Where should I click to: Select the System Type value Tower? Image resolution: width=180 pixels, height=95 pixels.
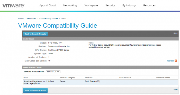coord(51,54)
